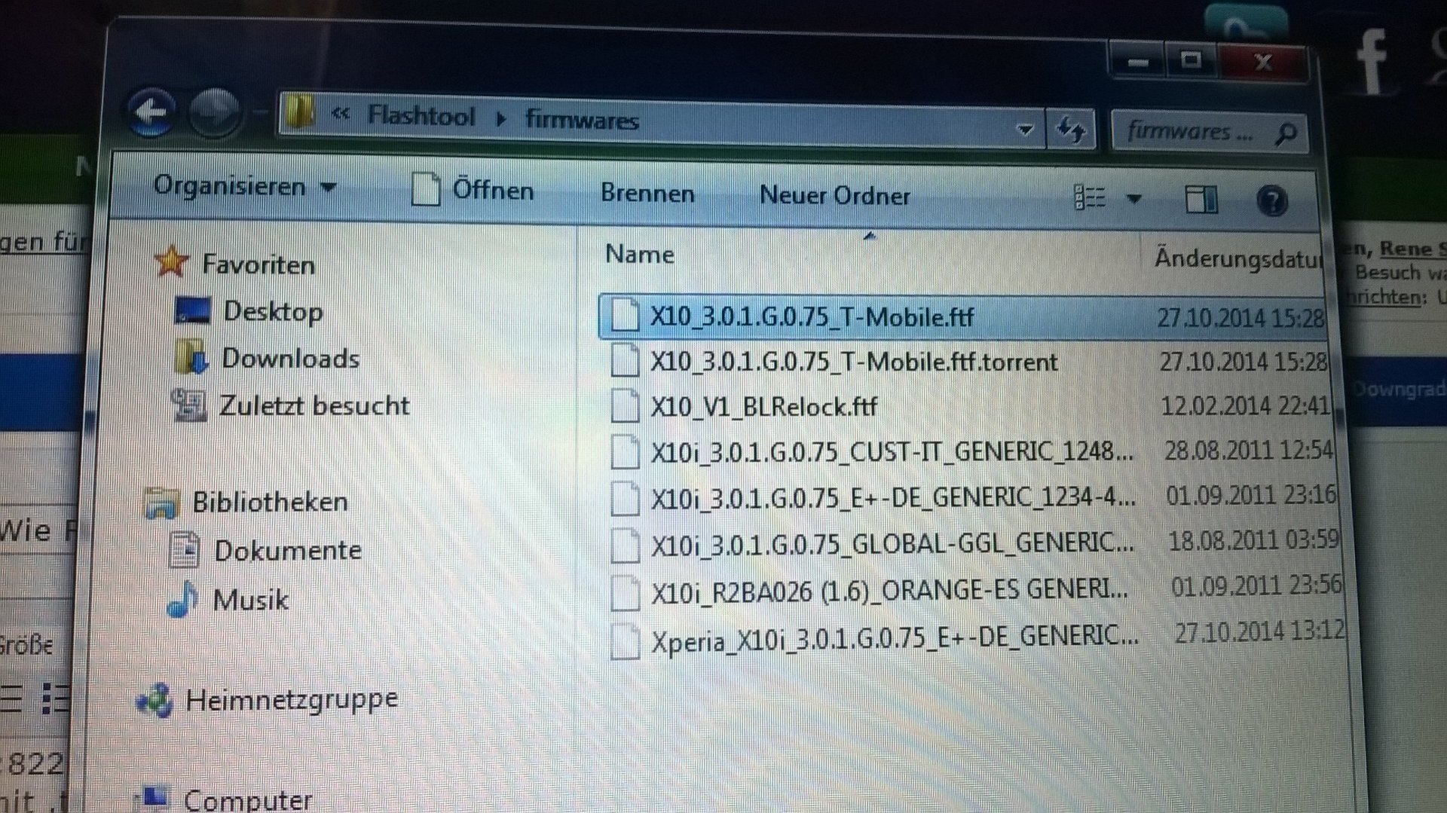Select file X10i_3.0.1.G.0.75_CUST-IT_GENERIC
Viewport: 1447px width, 813px height.
click(x=892, y=452)
